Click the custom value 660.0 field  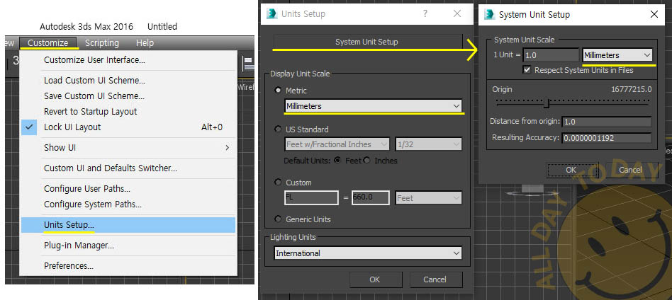(x=370, y=197)
